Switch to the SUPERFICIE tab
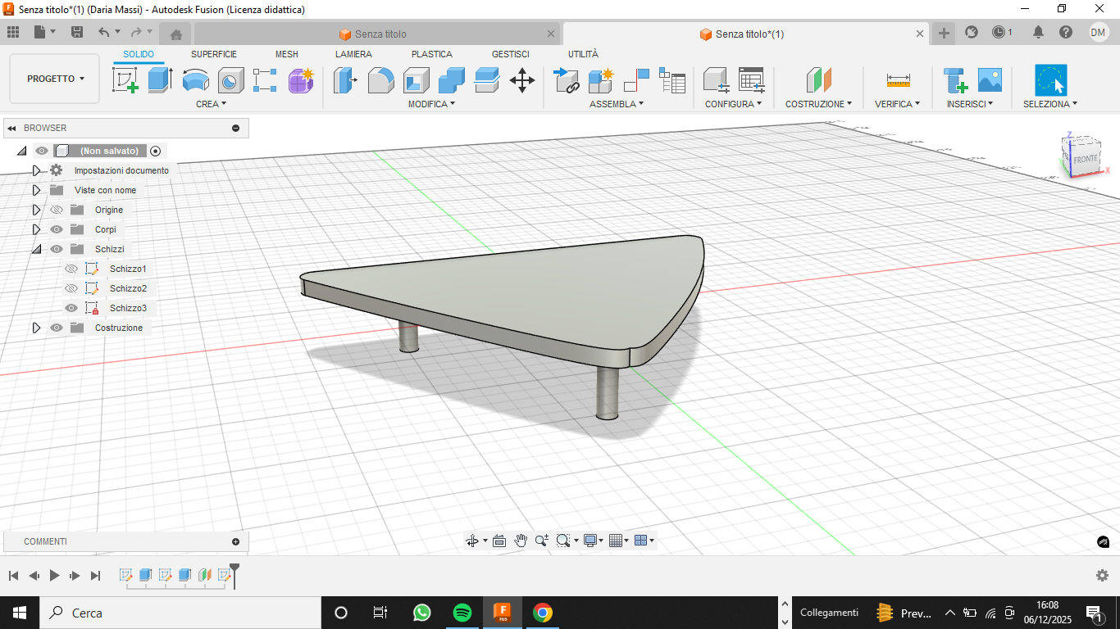The width and height of the screenshot is (1120, 629). 213,54
